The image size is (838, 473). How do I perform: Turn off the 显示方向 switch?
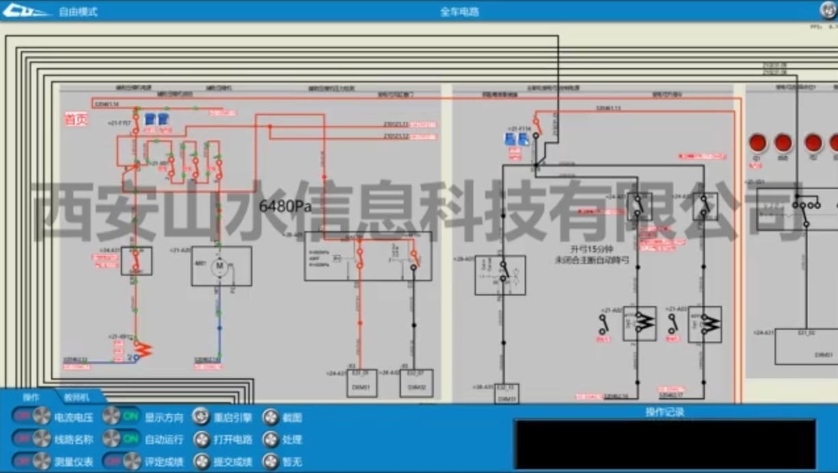click(x=122, y=416)
